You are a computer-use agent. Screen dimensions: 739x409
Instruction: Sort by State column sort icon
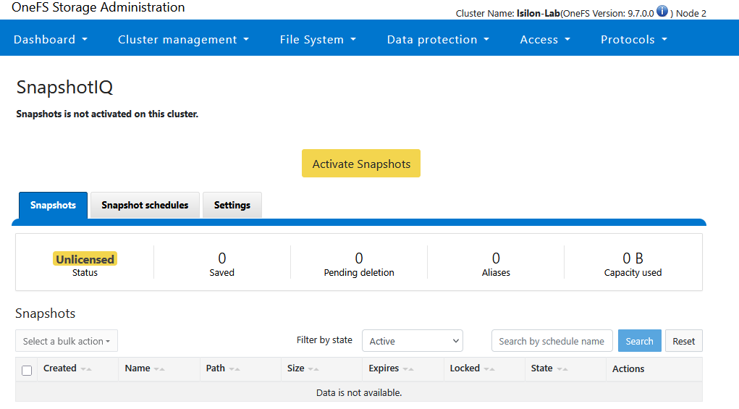(x=562, y=369)
